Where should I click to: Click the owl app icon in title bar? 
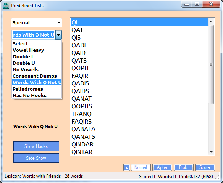6,6
